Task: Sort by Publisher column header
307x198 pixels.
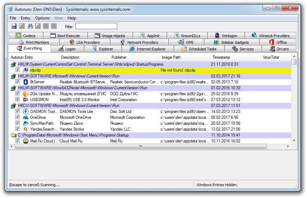Action: 134,57
